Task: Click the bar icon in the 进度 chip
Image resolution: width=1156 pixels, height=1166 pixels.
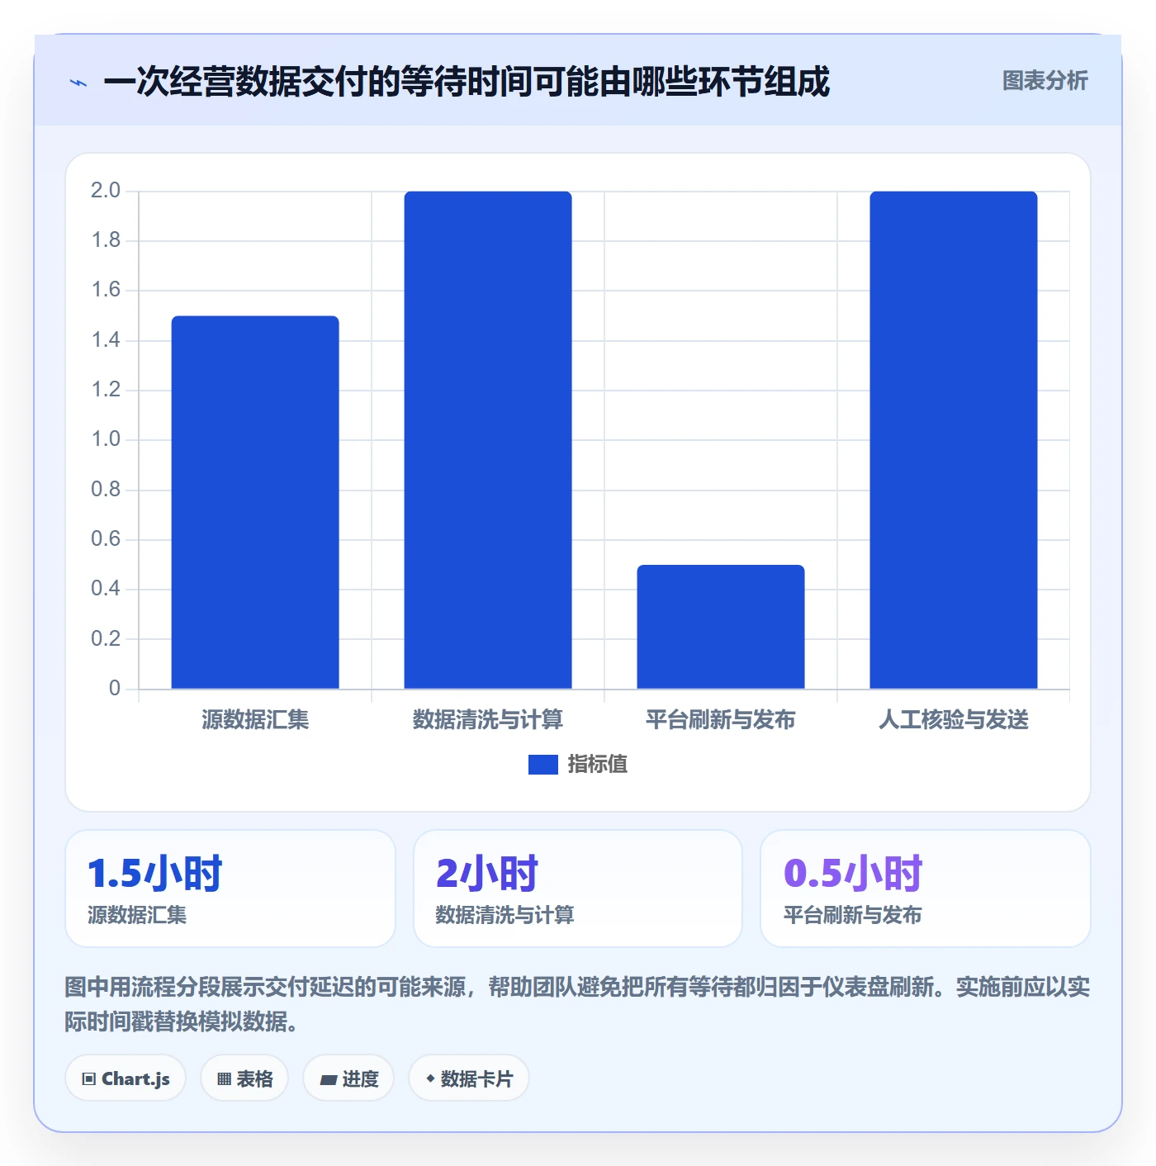Action: (328, 1080)
